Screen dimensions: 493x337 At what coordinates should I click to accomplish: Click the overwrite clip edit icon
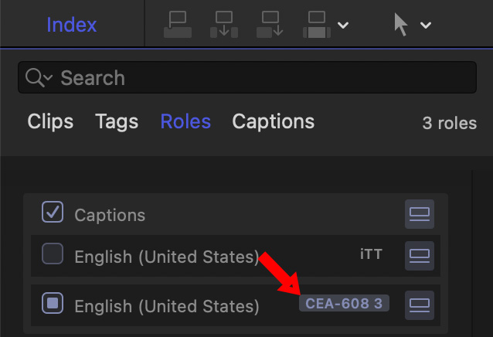(318, 25)
